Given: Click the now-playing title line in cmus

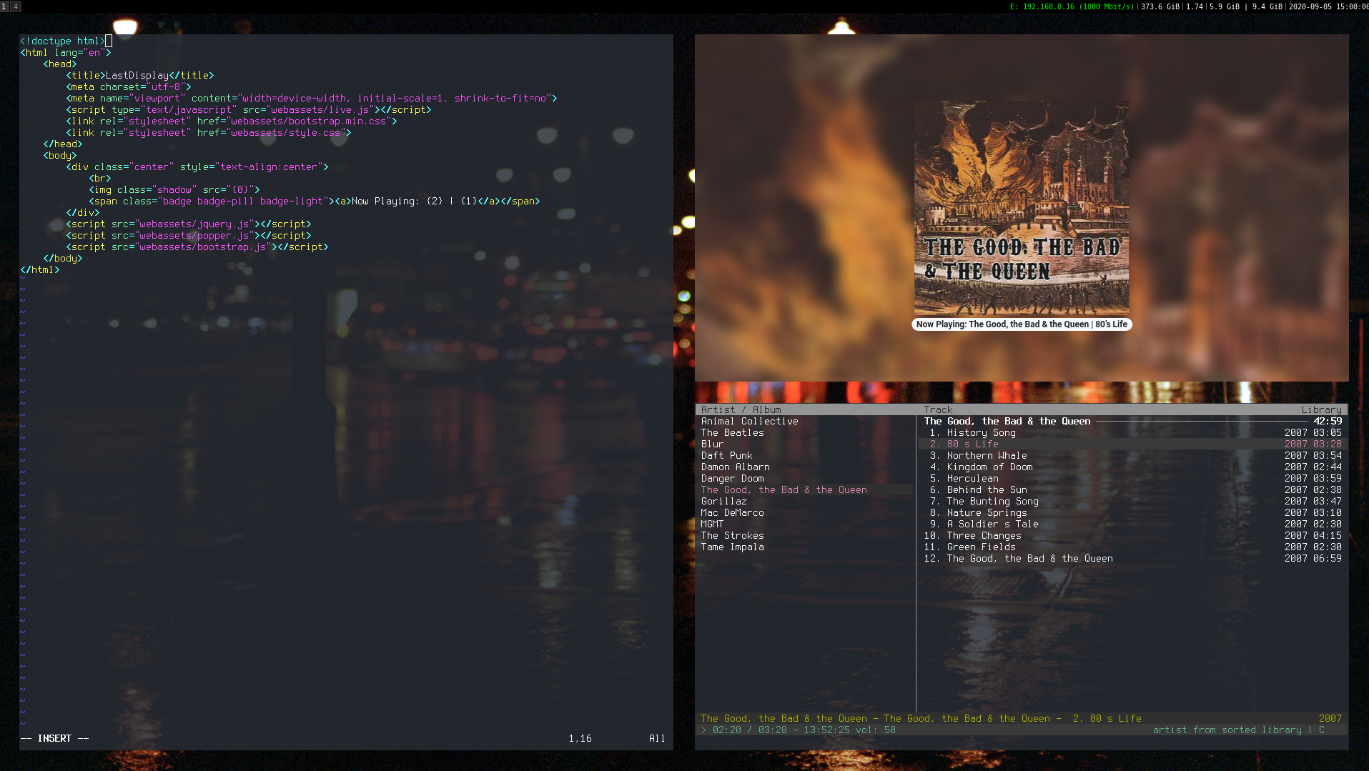Looking at the screenshot, I should [x=1022, y=719].
